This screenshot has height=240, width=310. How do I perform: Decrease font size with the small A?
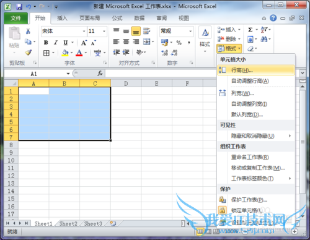coord(94,43)
